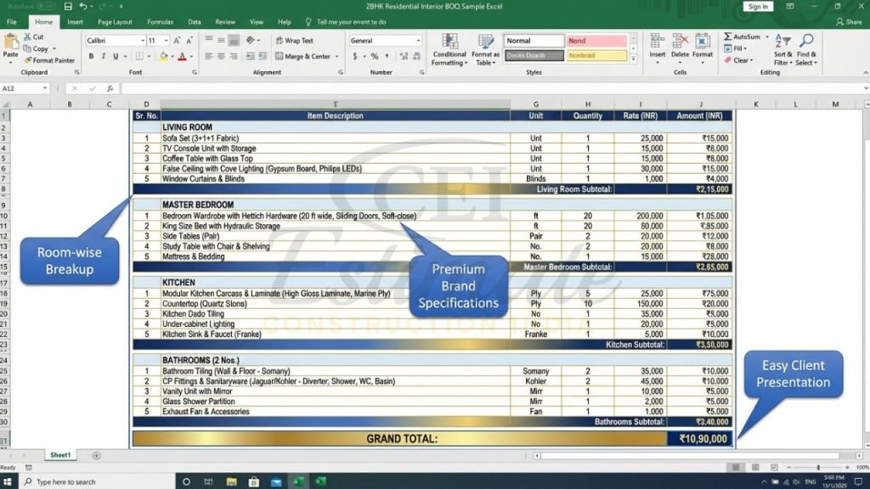Viewport: 870px width, 489px height.
Task: Apply Percent Style format
Action: tap(375, 57)
